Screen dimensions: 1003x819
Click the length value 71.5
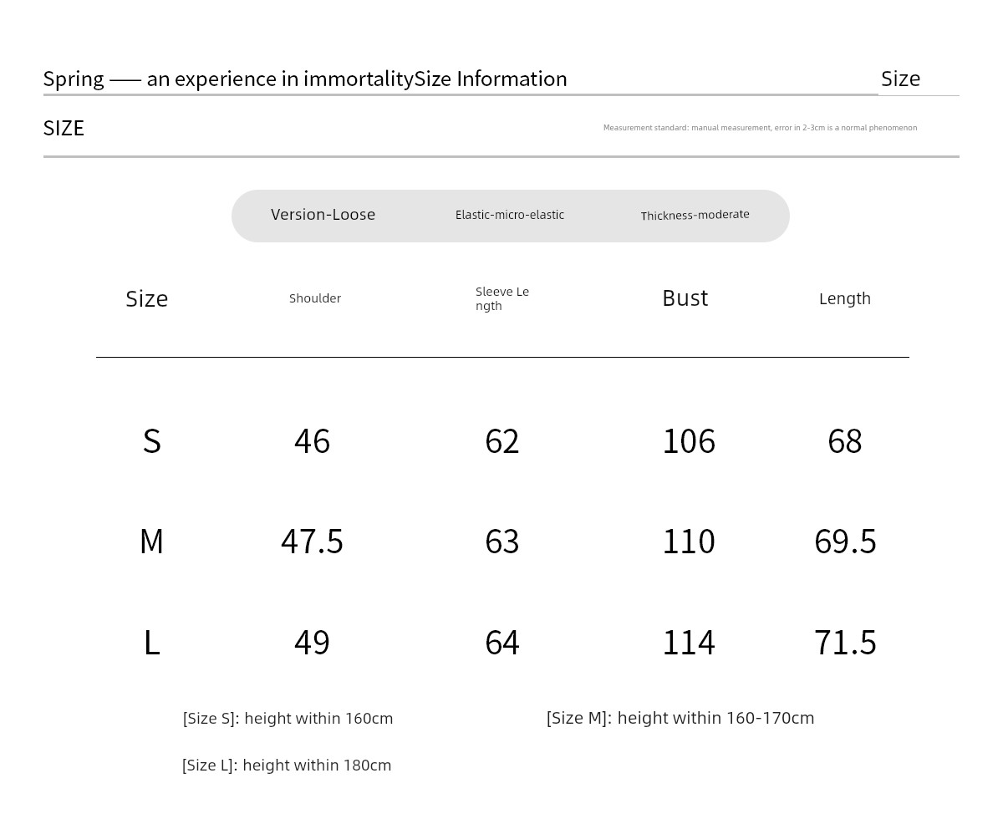[845, 643]
